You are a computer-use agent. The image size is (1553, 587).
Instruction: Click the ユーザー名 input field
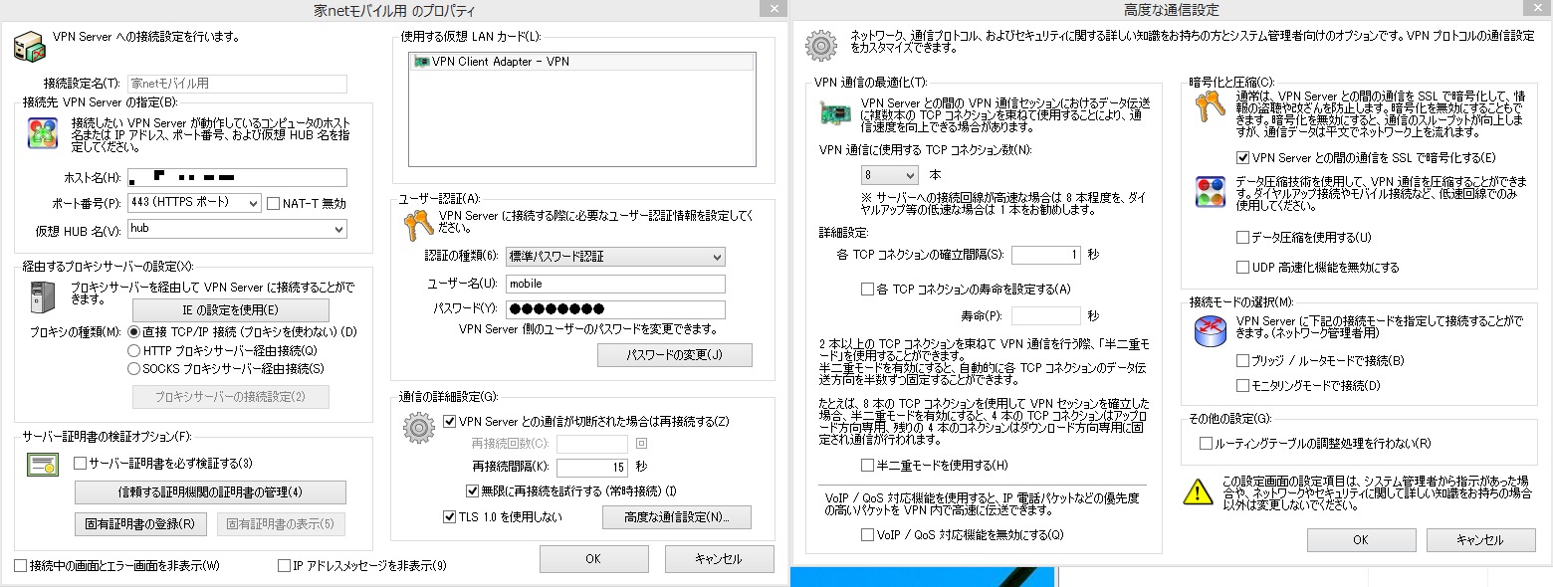614,284
